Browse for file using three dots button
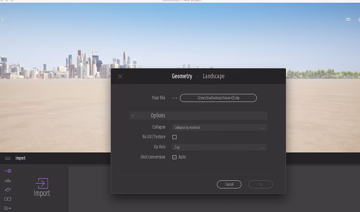This screenshot has height=212, width=360. 174,98
